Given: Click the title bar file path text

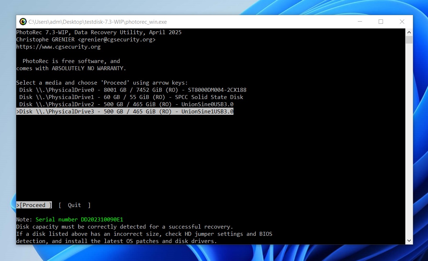Looking at the screenshot, I should point(98,22).
